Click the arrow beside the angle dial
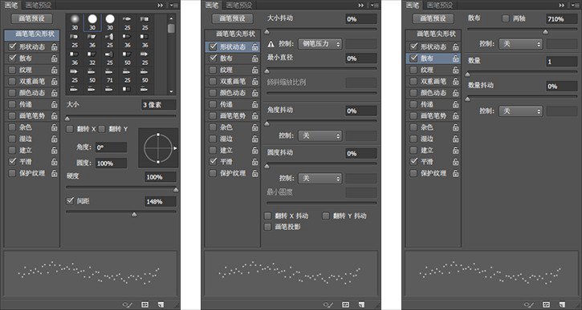The image size is (582, 310). (175, 148)
